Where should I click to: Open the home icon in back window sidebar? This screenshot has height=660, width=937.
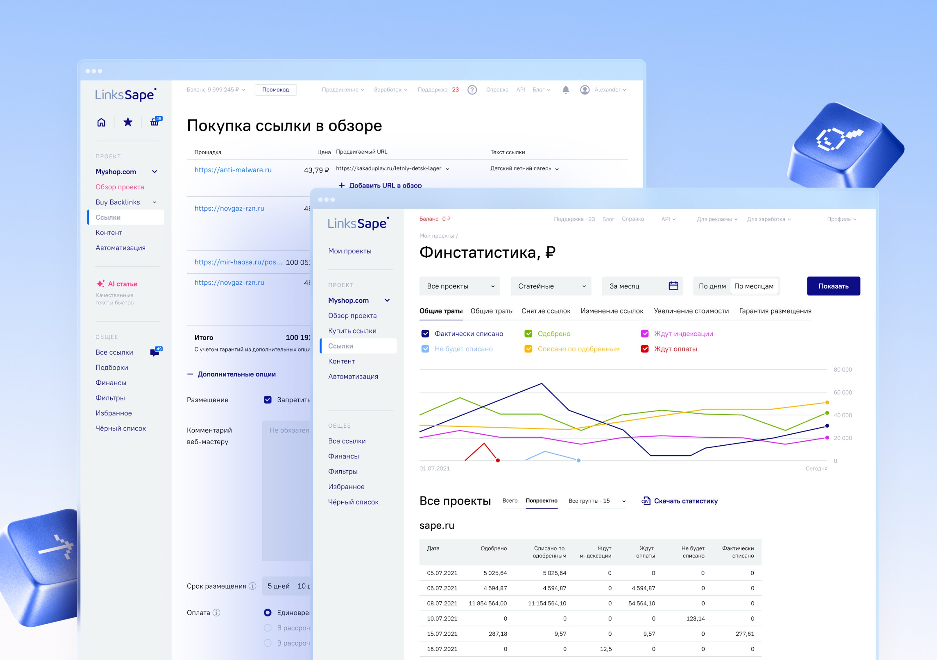[101, 122]
